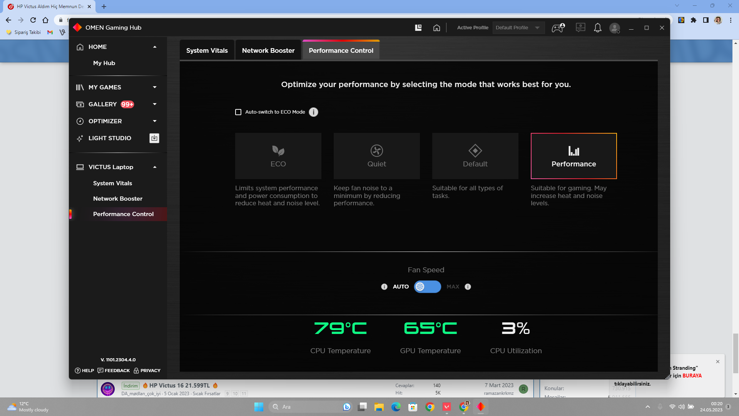Select the ECO performance mode
The image size is (739, 416).
pos(278,156)
